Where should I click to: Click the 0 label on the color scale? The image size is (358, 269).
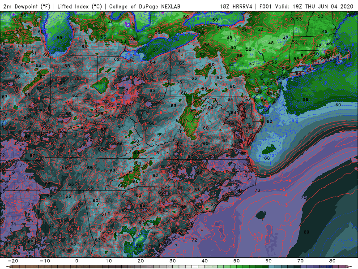[77, 261]
